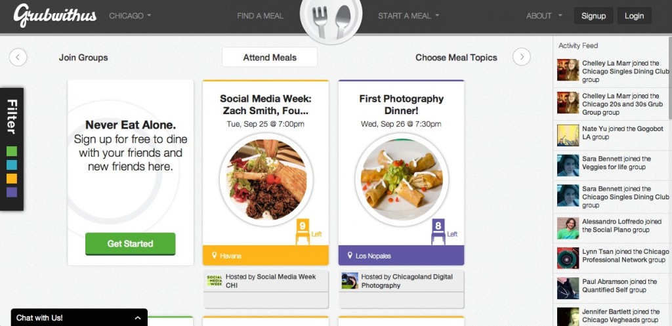Screen dimensions: 672x326
Task: Click the purple chair 8 left icon
Action: 438,232
